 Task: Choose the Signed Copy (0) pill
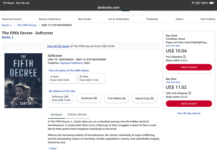[144, 98]
